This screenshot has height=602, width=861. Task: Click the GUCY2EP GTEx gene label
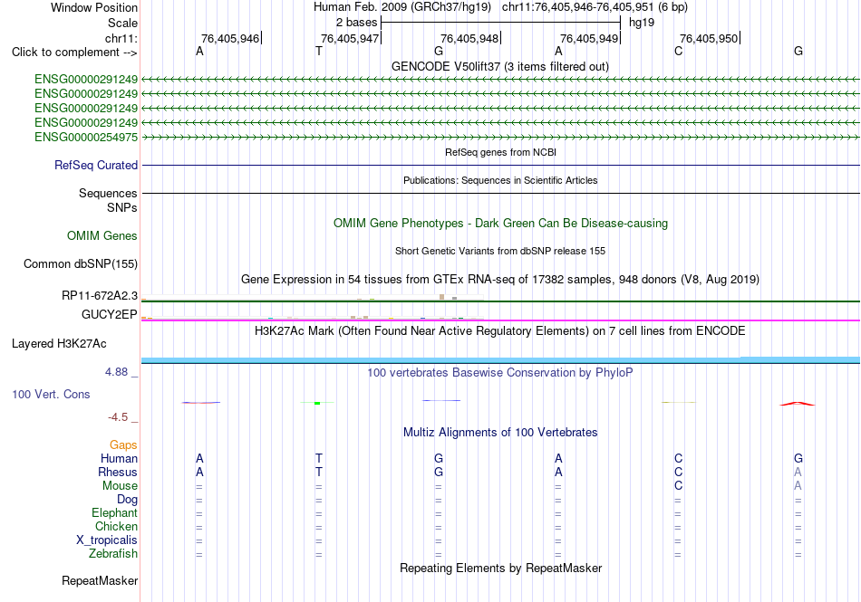pyautogui.click(x=110, y=314)
